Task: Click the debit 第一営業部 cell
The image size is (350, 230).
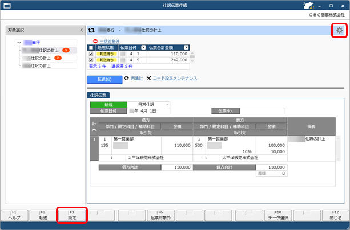Action: coord(136,139)
